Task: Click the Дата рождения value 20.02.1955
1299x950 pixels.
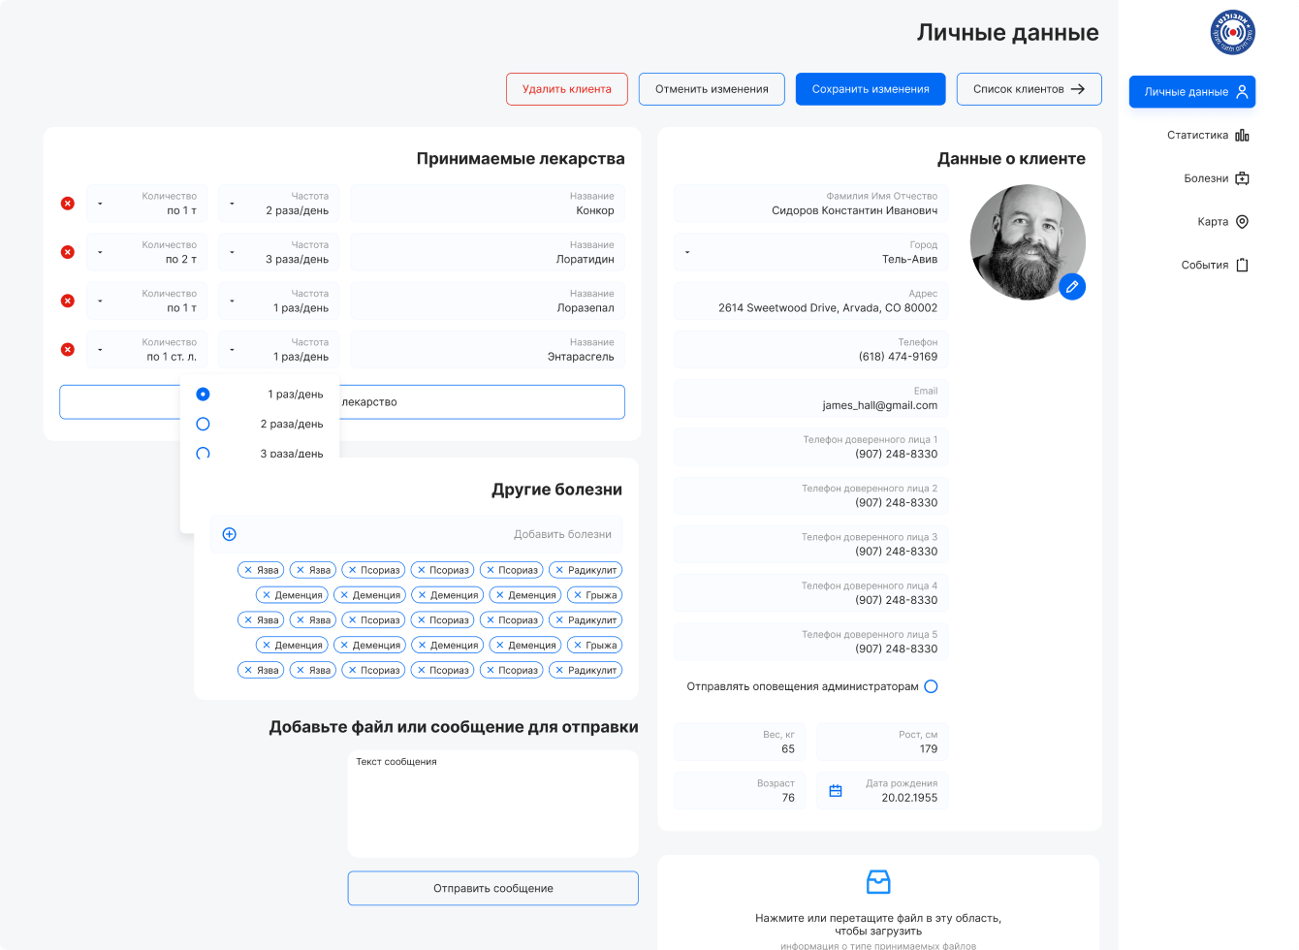Action: click(x=909, y=798)
